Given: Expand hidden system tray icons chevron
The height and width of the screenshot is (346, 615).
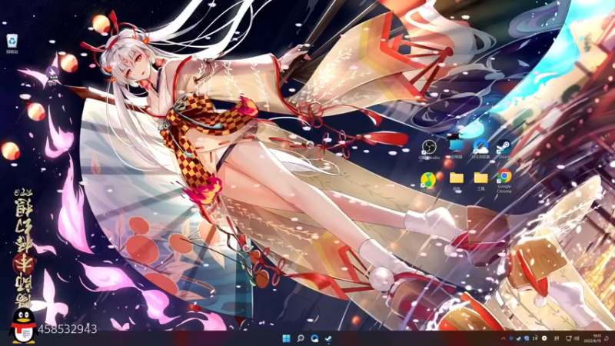Looking at the screenshot, I should (x=504, y=338).
